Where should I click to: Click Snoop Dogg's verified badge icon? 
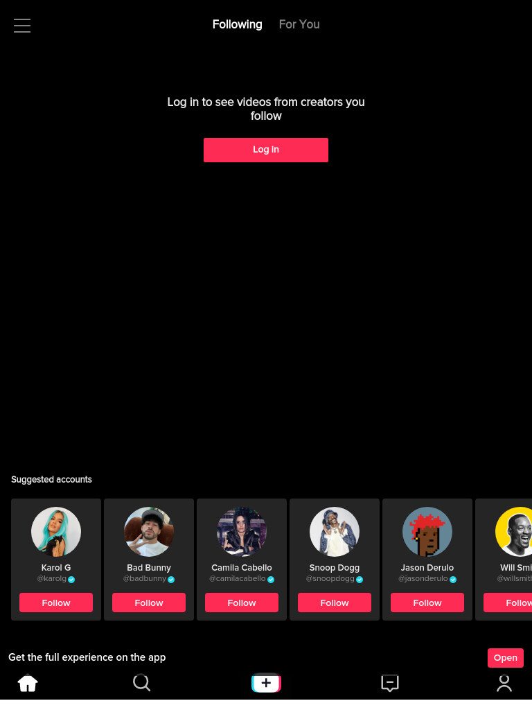tap(360, 579)
